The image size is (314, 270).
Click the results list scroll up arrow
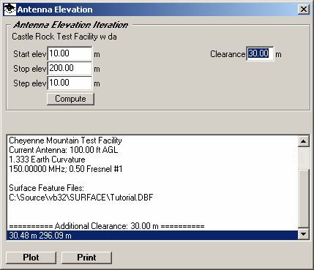pos(304,141)
